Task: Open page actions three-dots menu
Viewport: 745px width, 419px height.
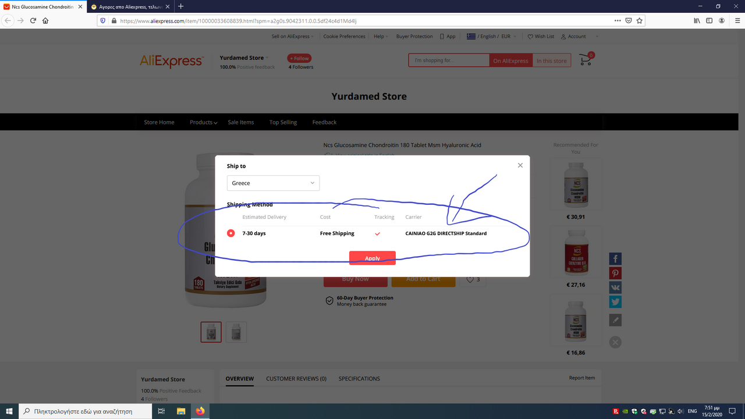Action: coord(618,20)
